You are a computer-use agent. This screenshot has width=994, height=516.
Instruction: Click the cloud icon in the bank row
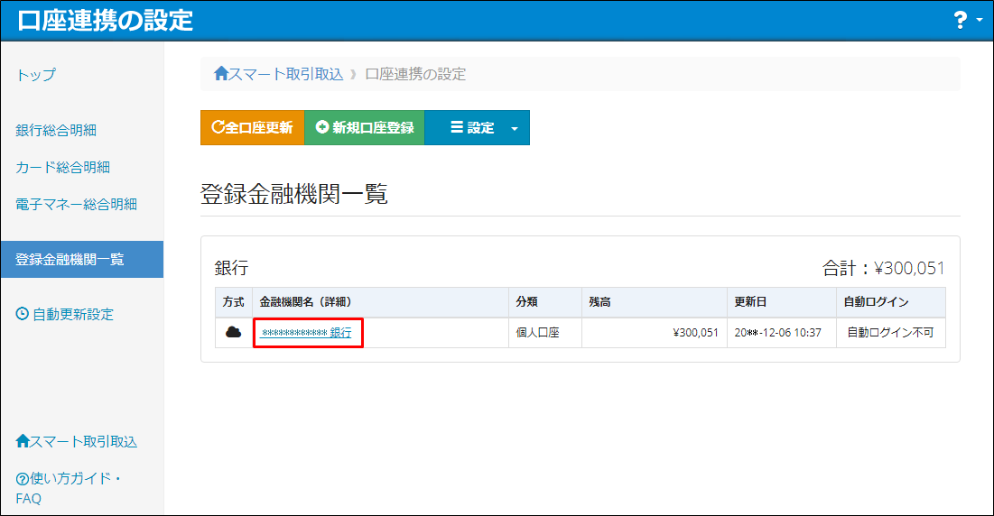pyautogui.click(x=233, y=333)
